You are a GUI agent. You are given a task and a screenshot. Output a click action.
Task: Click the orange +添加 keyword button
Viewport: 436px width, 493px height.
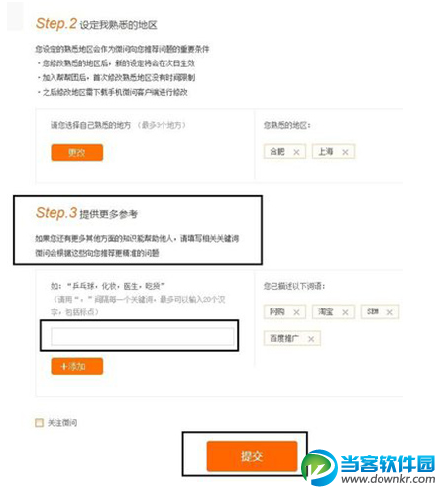coord(77,366)
